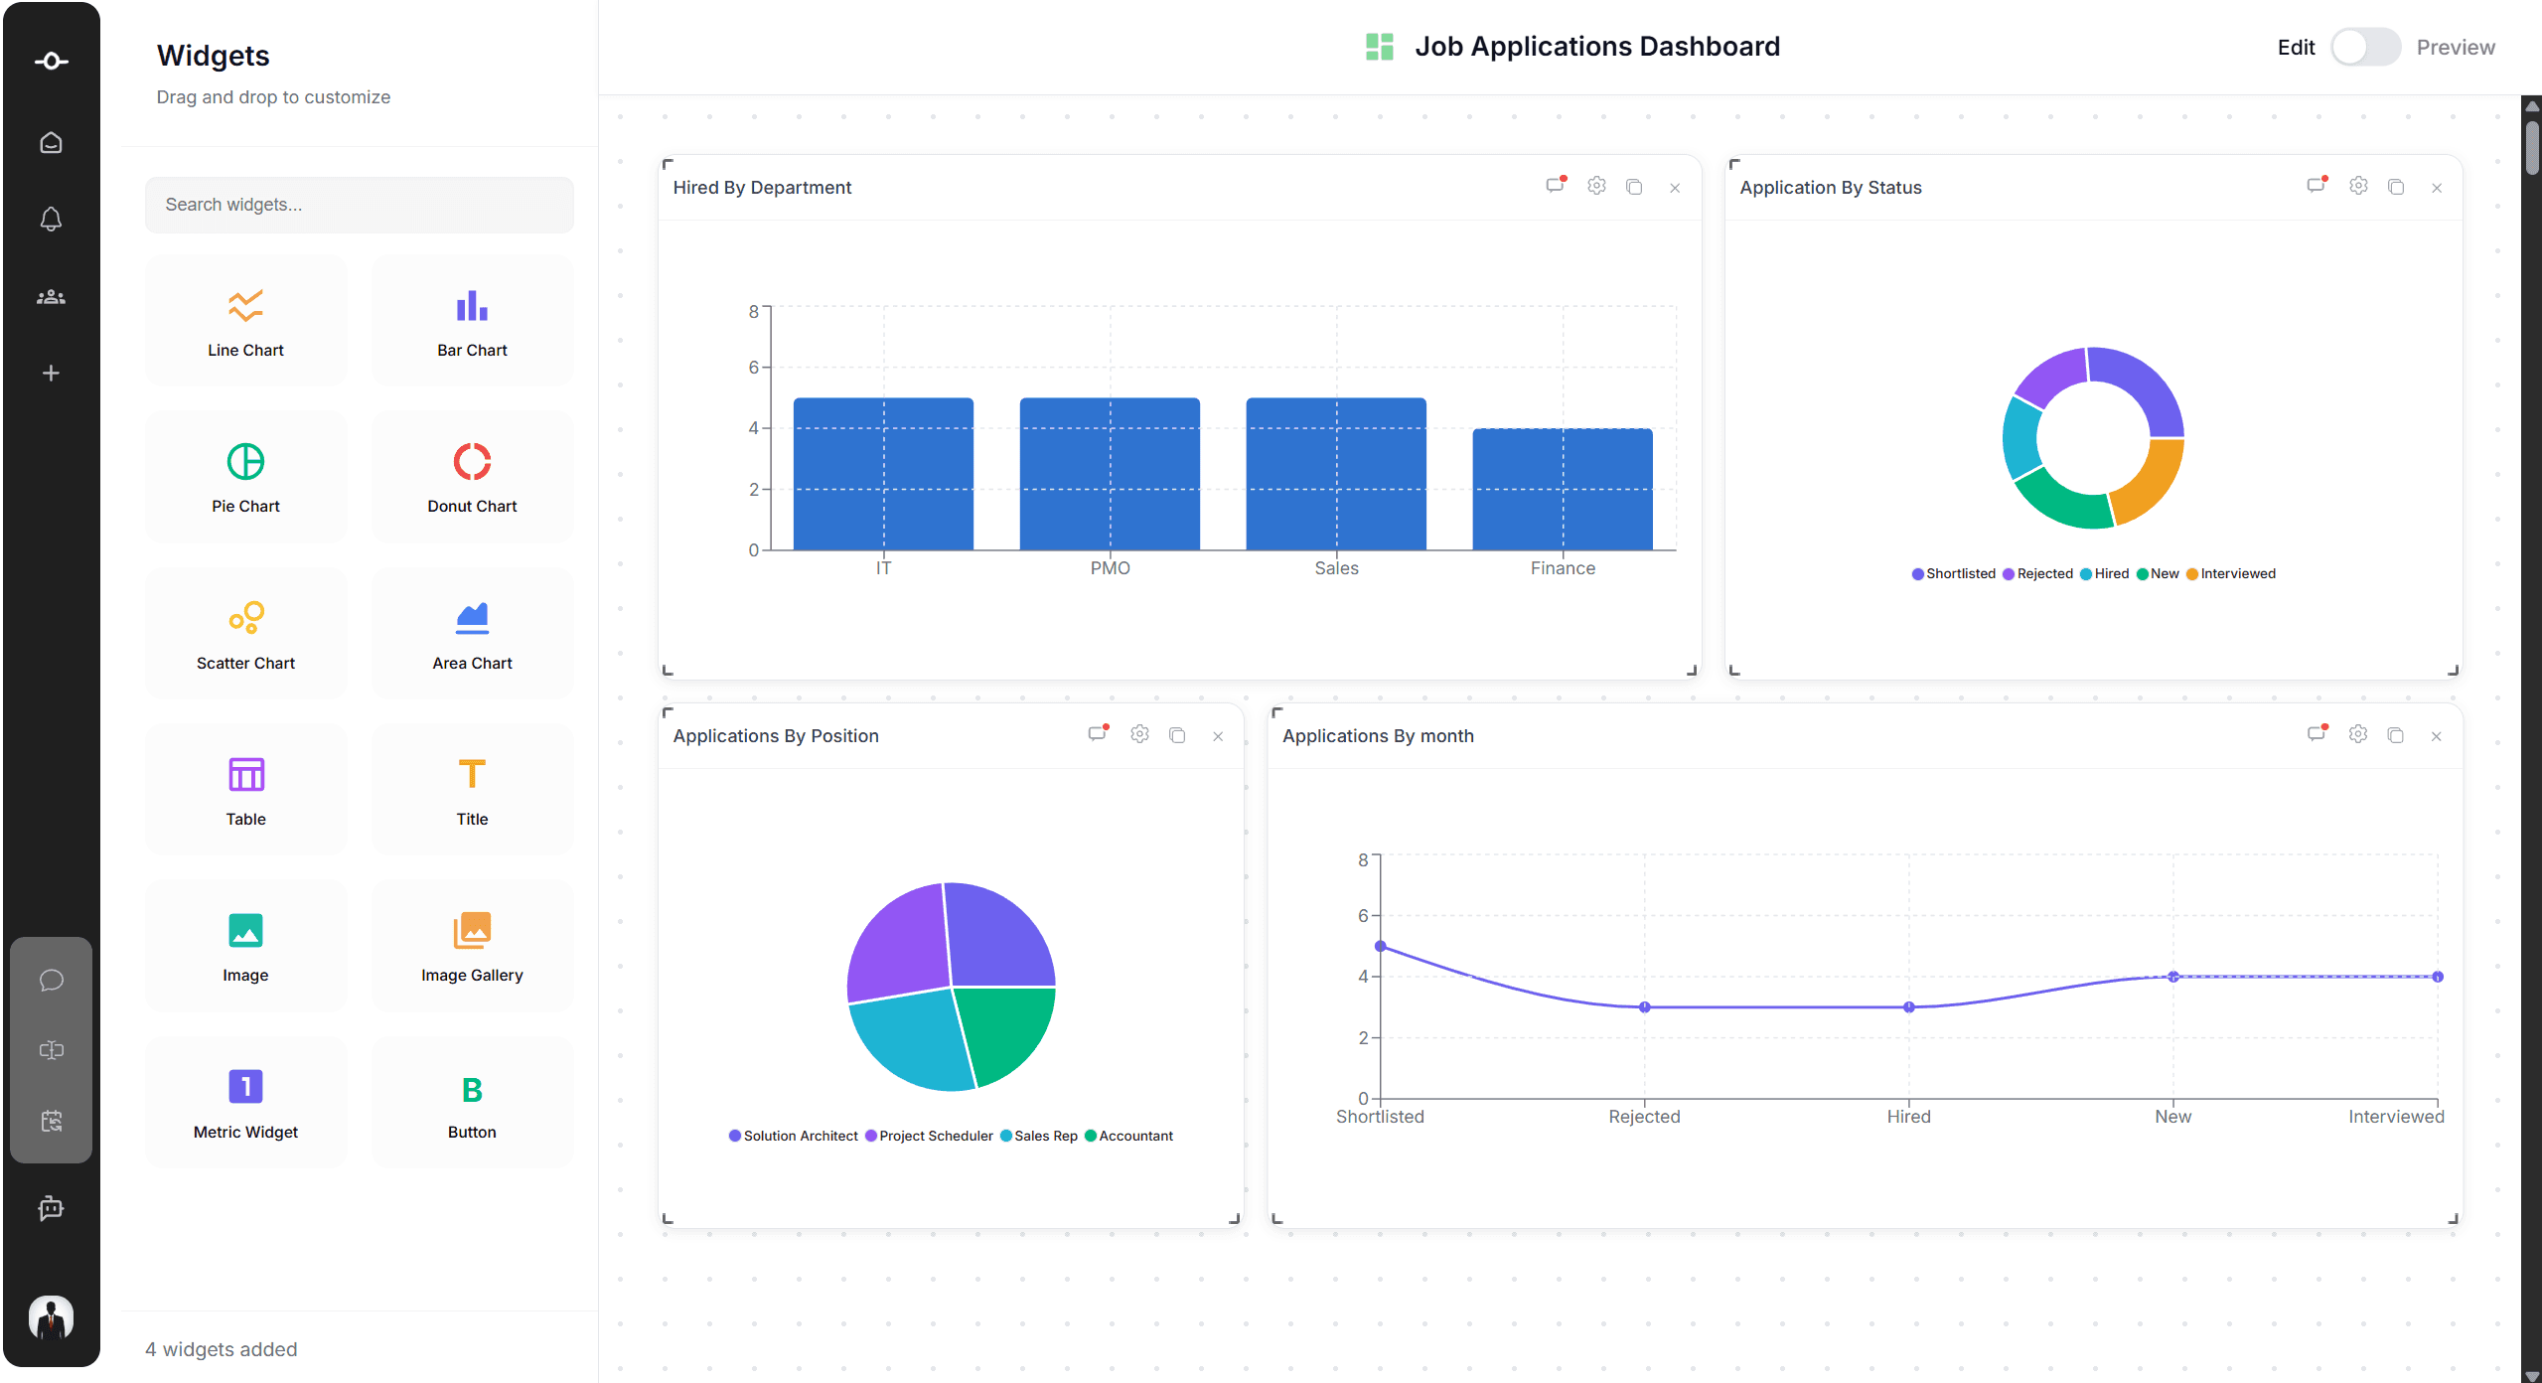The height and width of the screenshot is (1383, 2542).
Task: Choose the Image Gallery widget
Action: pos(472,946)
